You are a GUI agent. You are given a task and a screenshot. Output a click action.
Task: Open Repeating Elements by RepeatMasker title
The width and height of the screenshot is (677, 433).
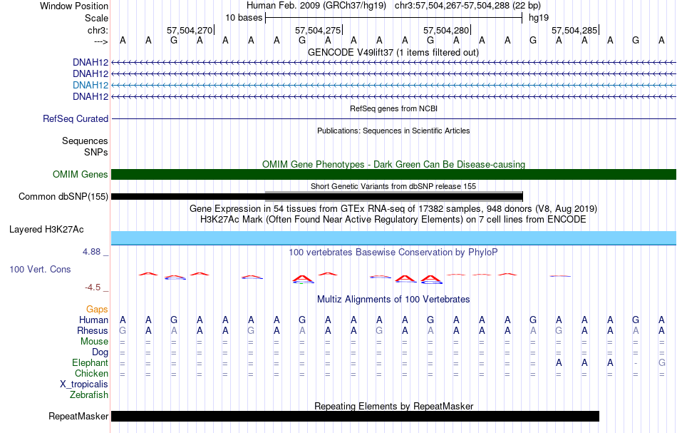[393, 406]
